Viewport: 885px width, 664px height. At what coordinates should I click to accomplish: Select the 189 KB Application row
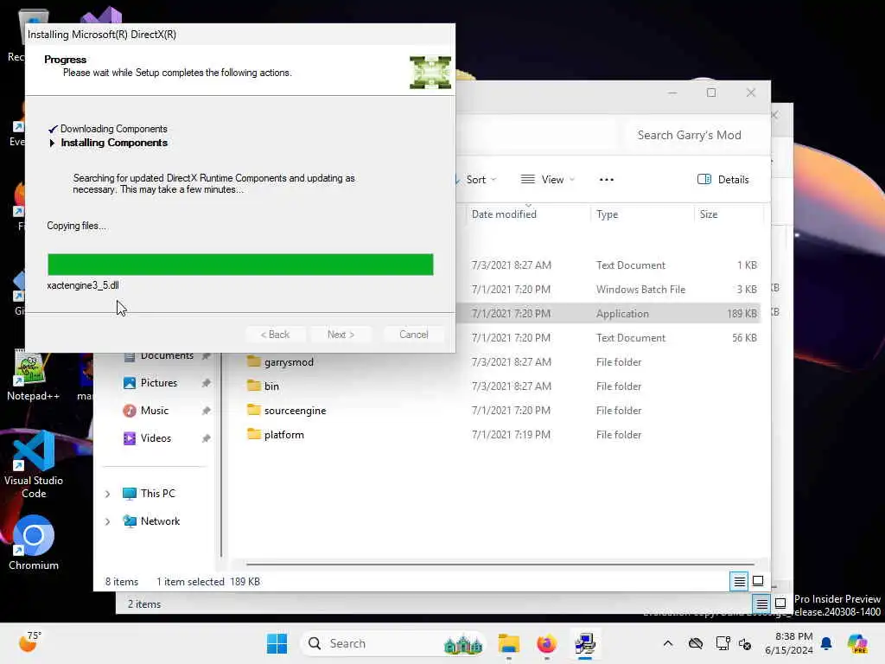[x=608, y=313]
